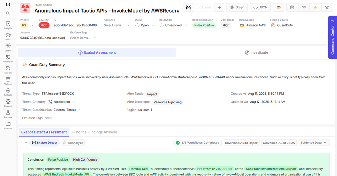Change the Open status dropdown
This screenshot has width=337, height=176.
pos(145,25)
